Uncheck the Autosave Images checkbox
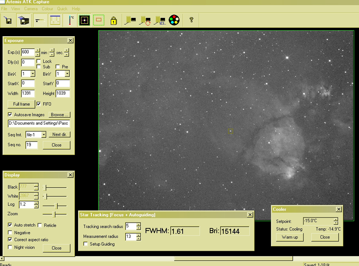Screen dimensions: 359x266 coord(10,115)
